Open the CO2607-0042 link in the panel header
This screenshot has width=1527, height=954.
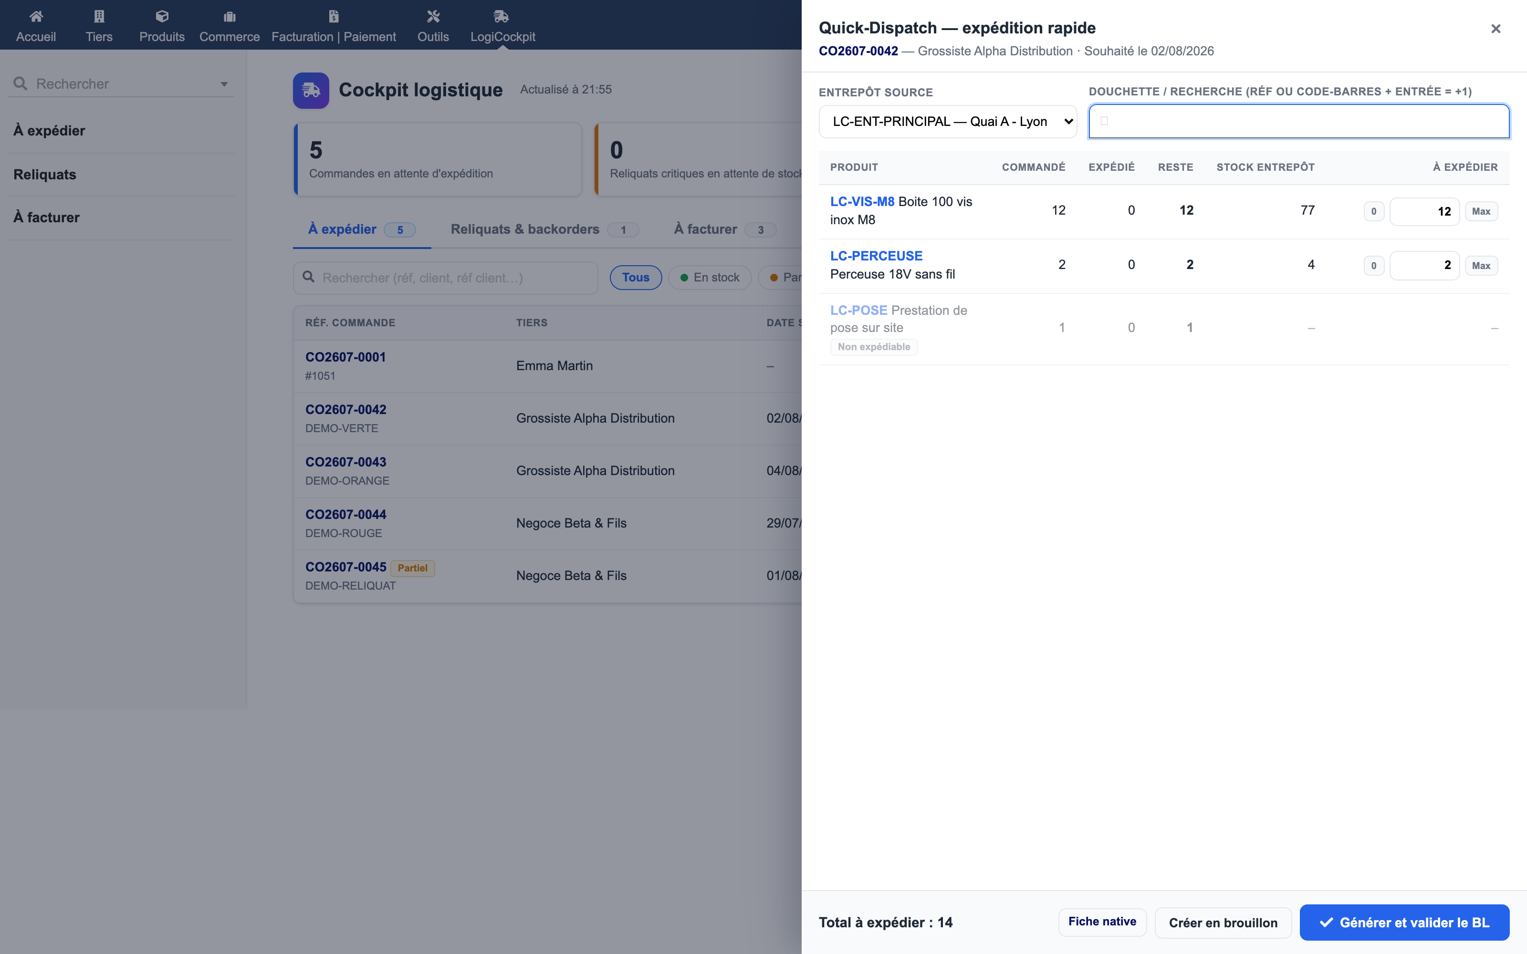click(858, 51)
